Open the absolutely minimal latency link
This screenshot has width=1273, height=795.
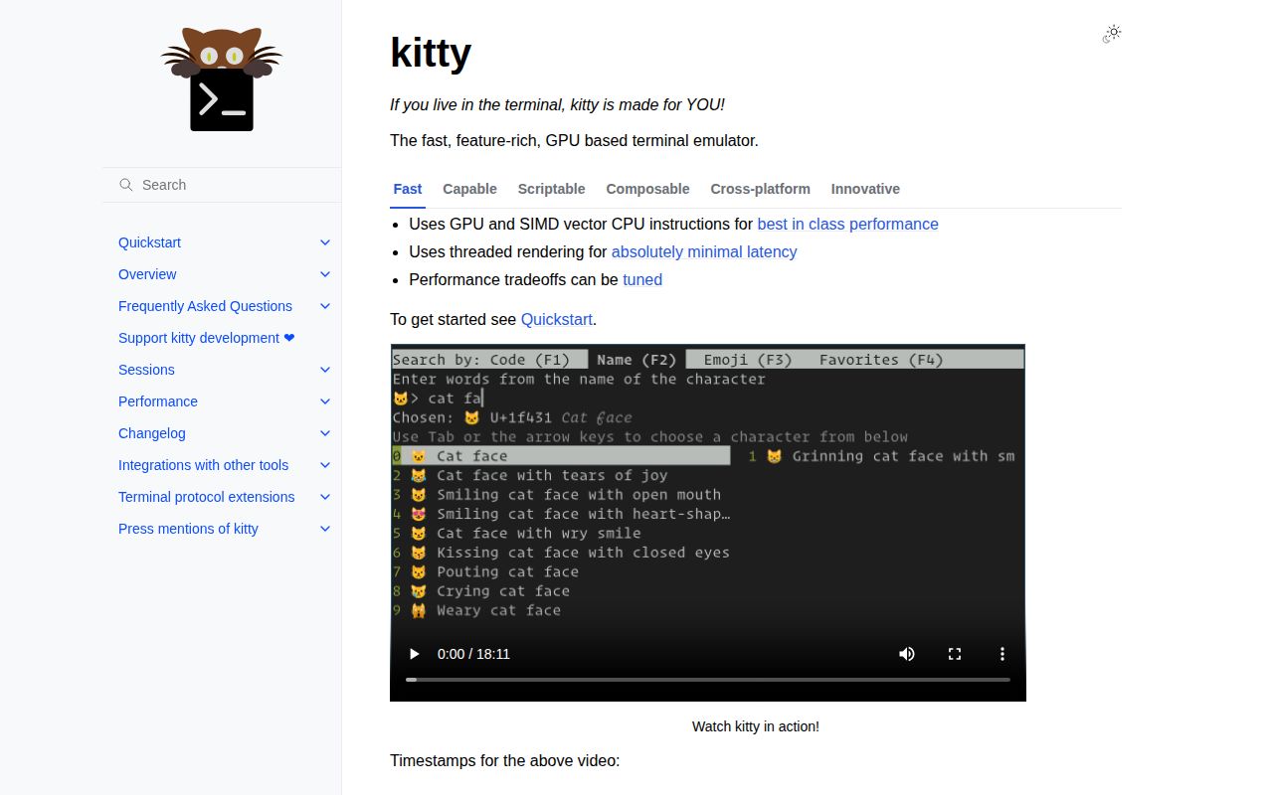[704, 251]
